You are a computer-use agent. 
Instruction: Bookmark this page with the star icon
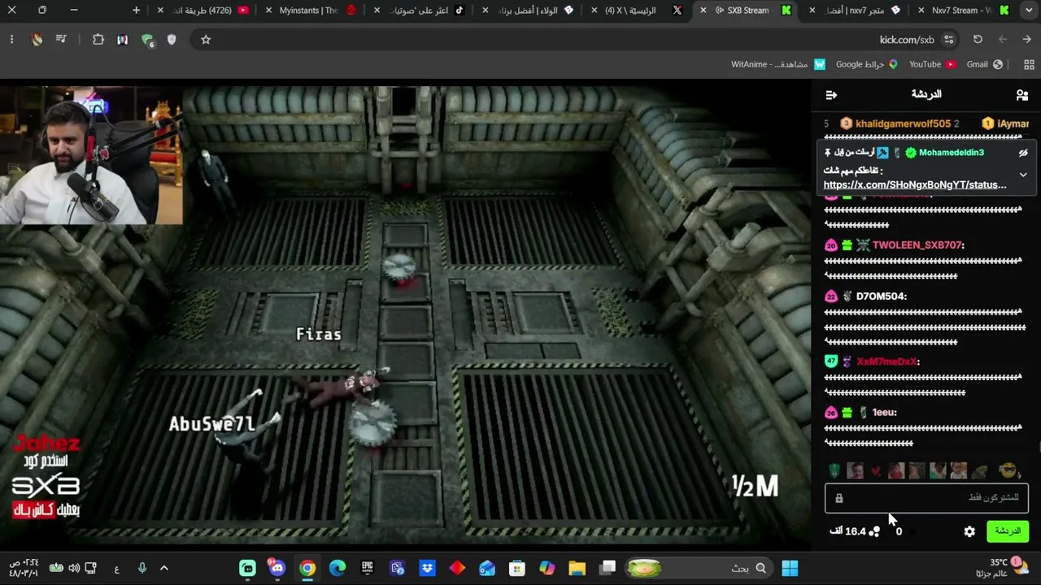[206, 40]
